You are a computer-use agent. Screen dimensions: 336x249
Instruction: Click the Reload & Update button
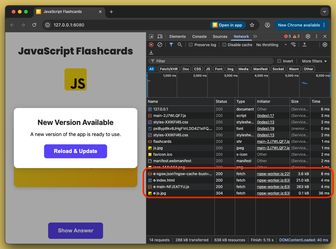(75, 151)
